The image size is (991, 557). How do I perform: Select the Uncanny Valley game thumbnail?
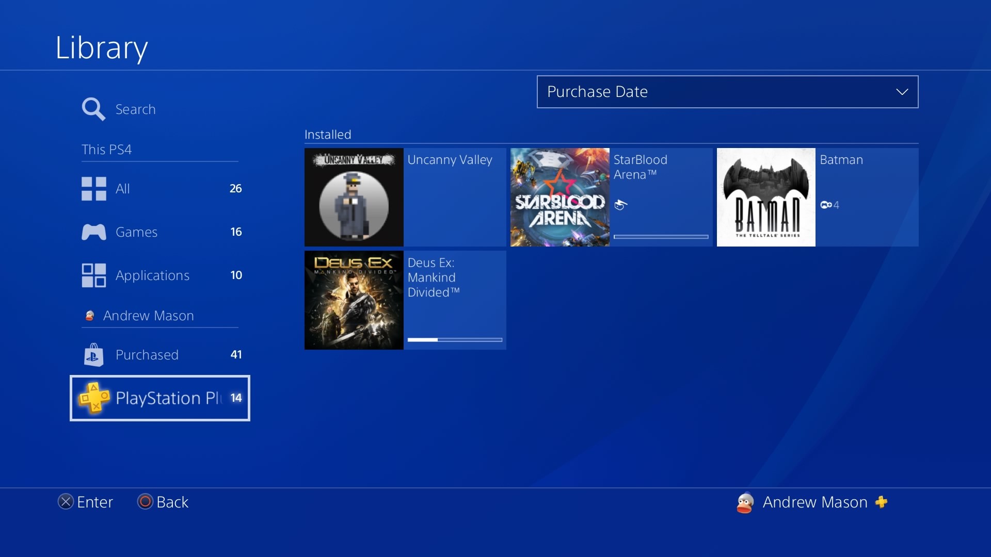(354, 197)
